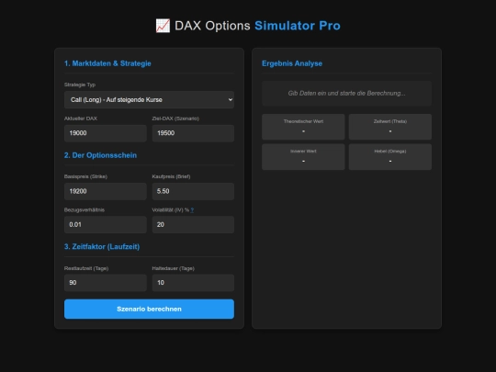
Task: Click the Innerer Wert result card
Action: [303, 157]
